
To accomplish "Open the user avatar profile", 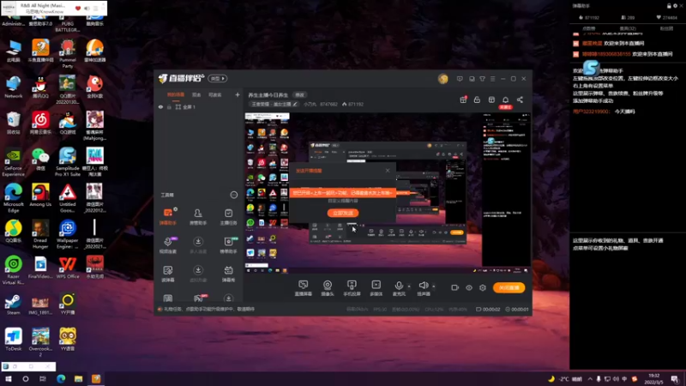I will pyautogui.click(x=442, y=79).
